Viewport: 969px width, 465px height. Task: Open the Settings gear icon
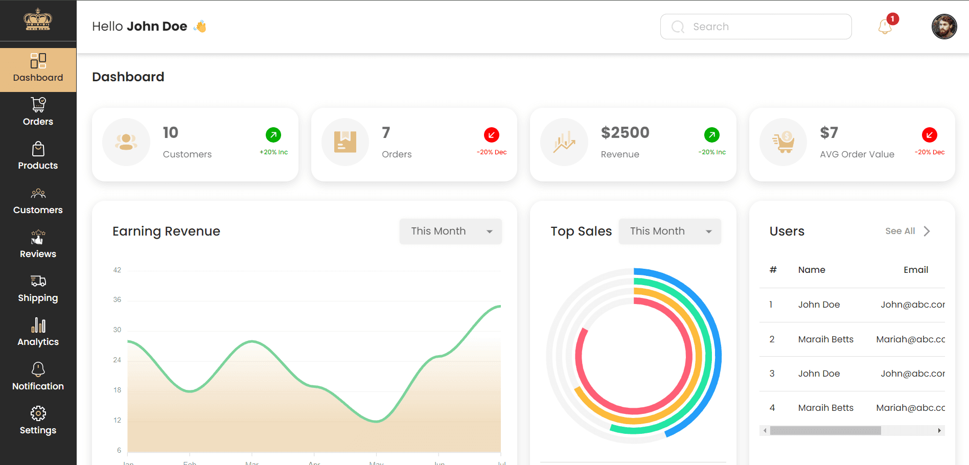tap(38, 413)
